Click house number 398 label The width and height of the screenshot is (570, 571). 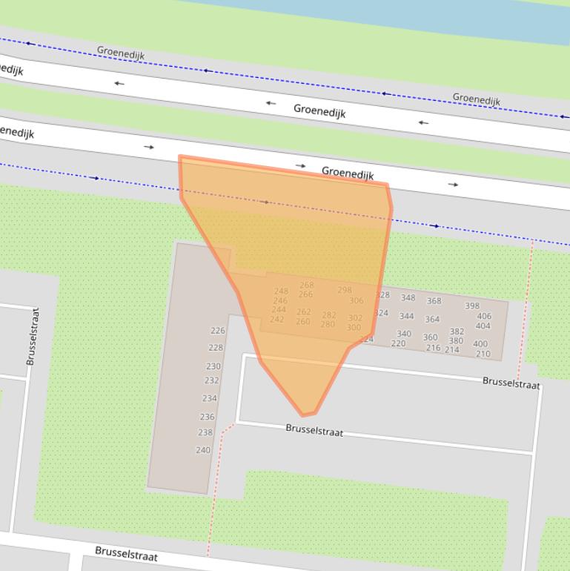pyautogui.click(x=472, y=306)
